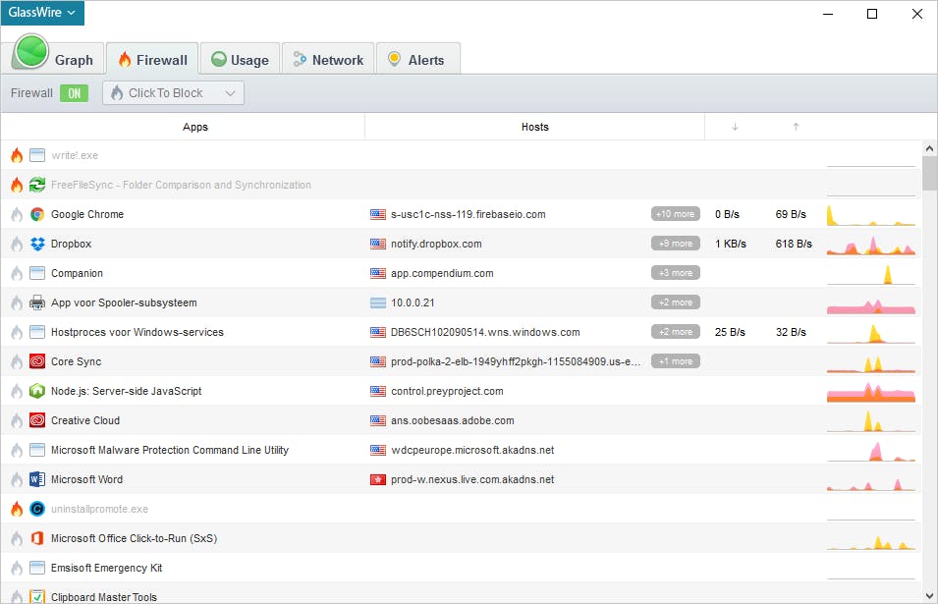Click the Hong Kong flag next to prod-w.nexus.live.com
This screenshot has height=604, width=938.
378,479
